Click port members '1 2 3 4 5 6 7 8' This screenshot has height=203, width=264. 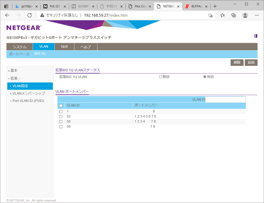[x=145, y=116]
